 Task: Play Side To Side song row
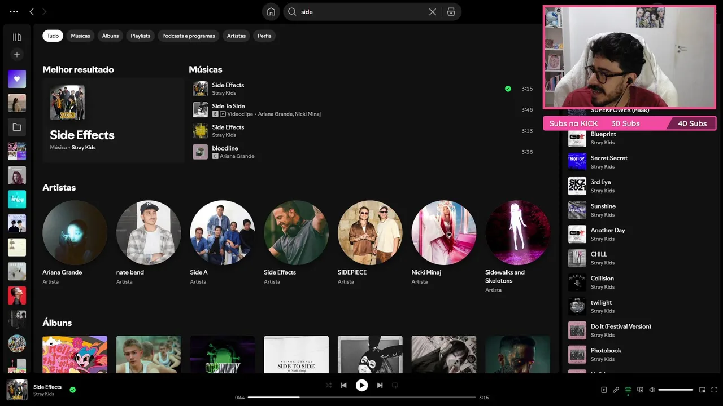[364, 109]
